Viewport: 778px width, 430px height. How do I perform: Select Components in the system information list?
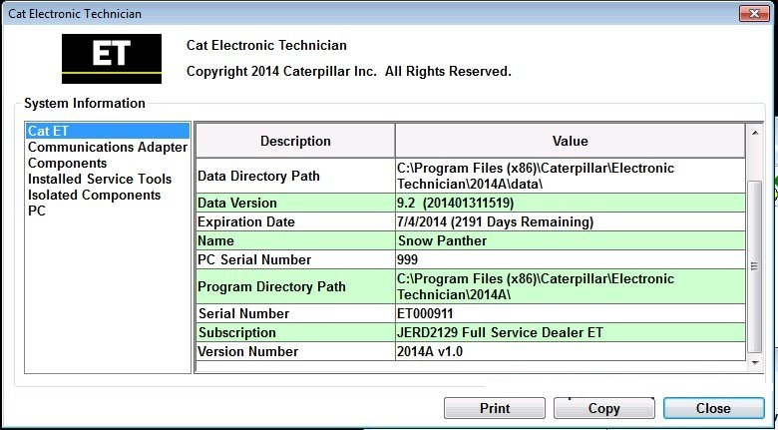[x=108, y=164]
